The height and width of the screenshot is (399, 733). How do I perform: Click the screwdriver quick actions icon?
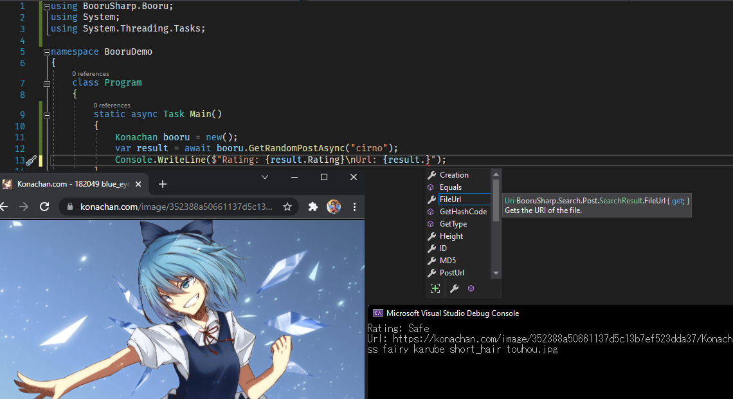coord(31,160)
